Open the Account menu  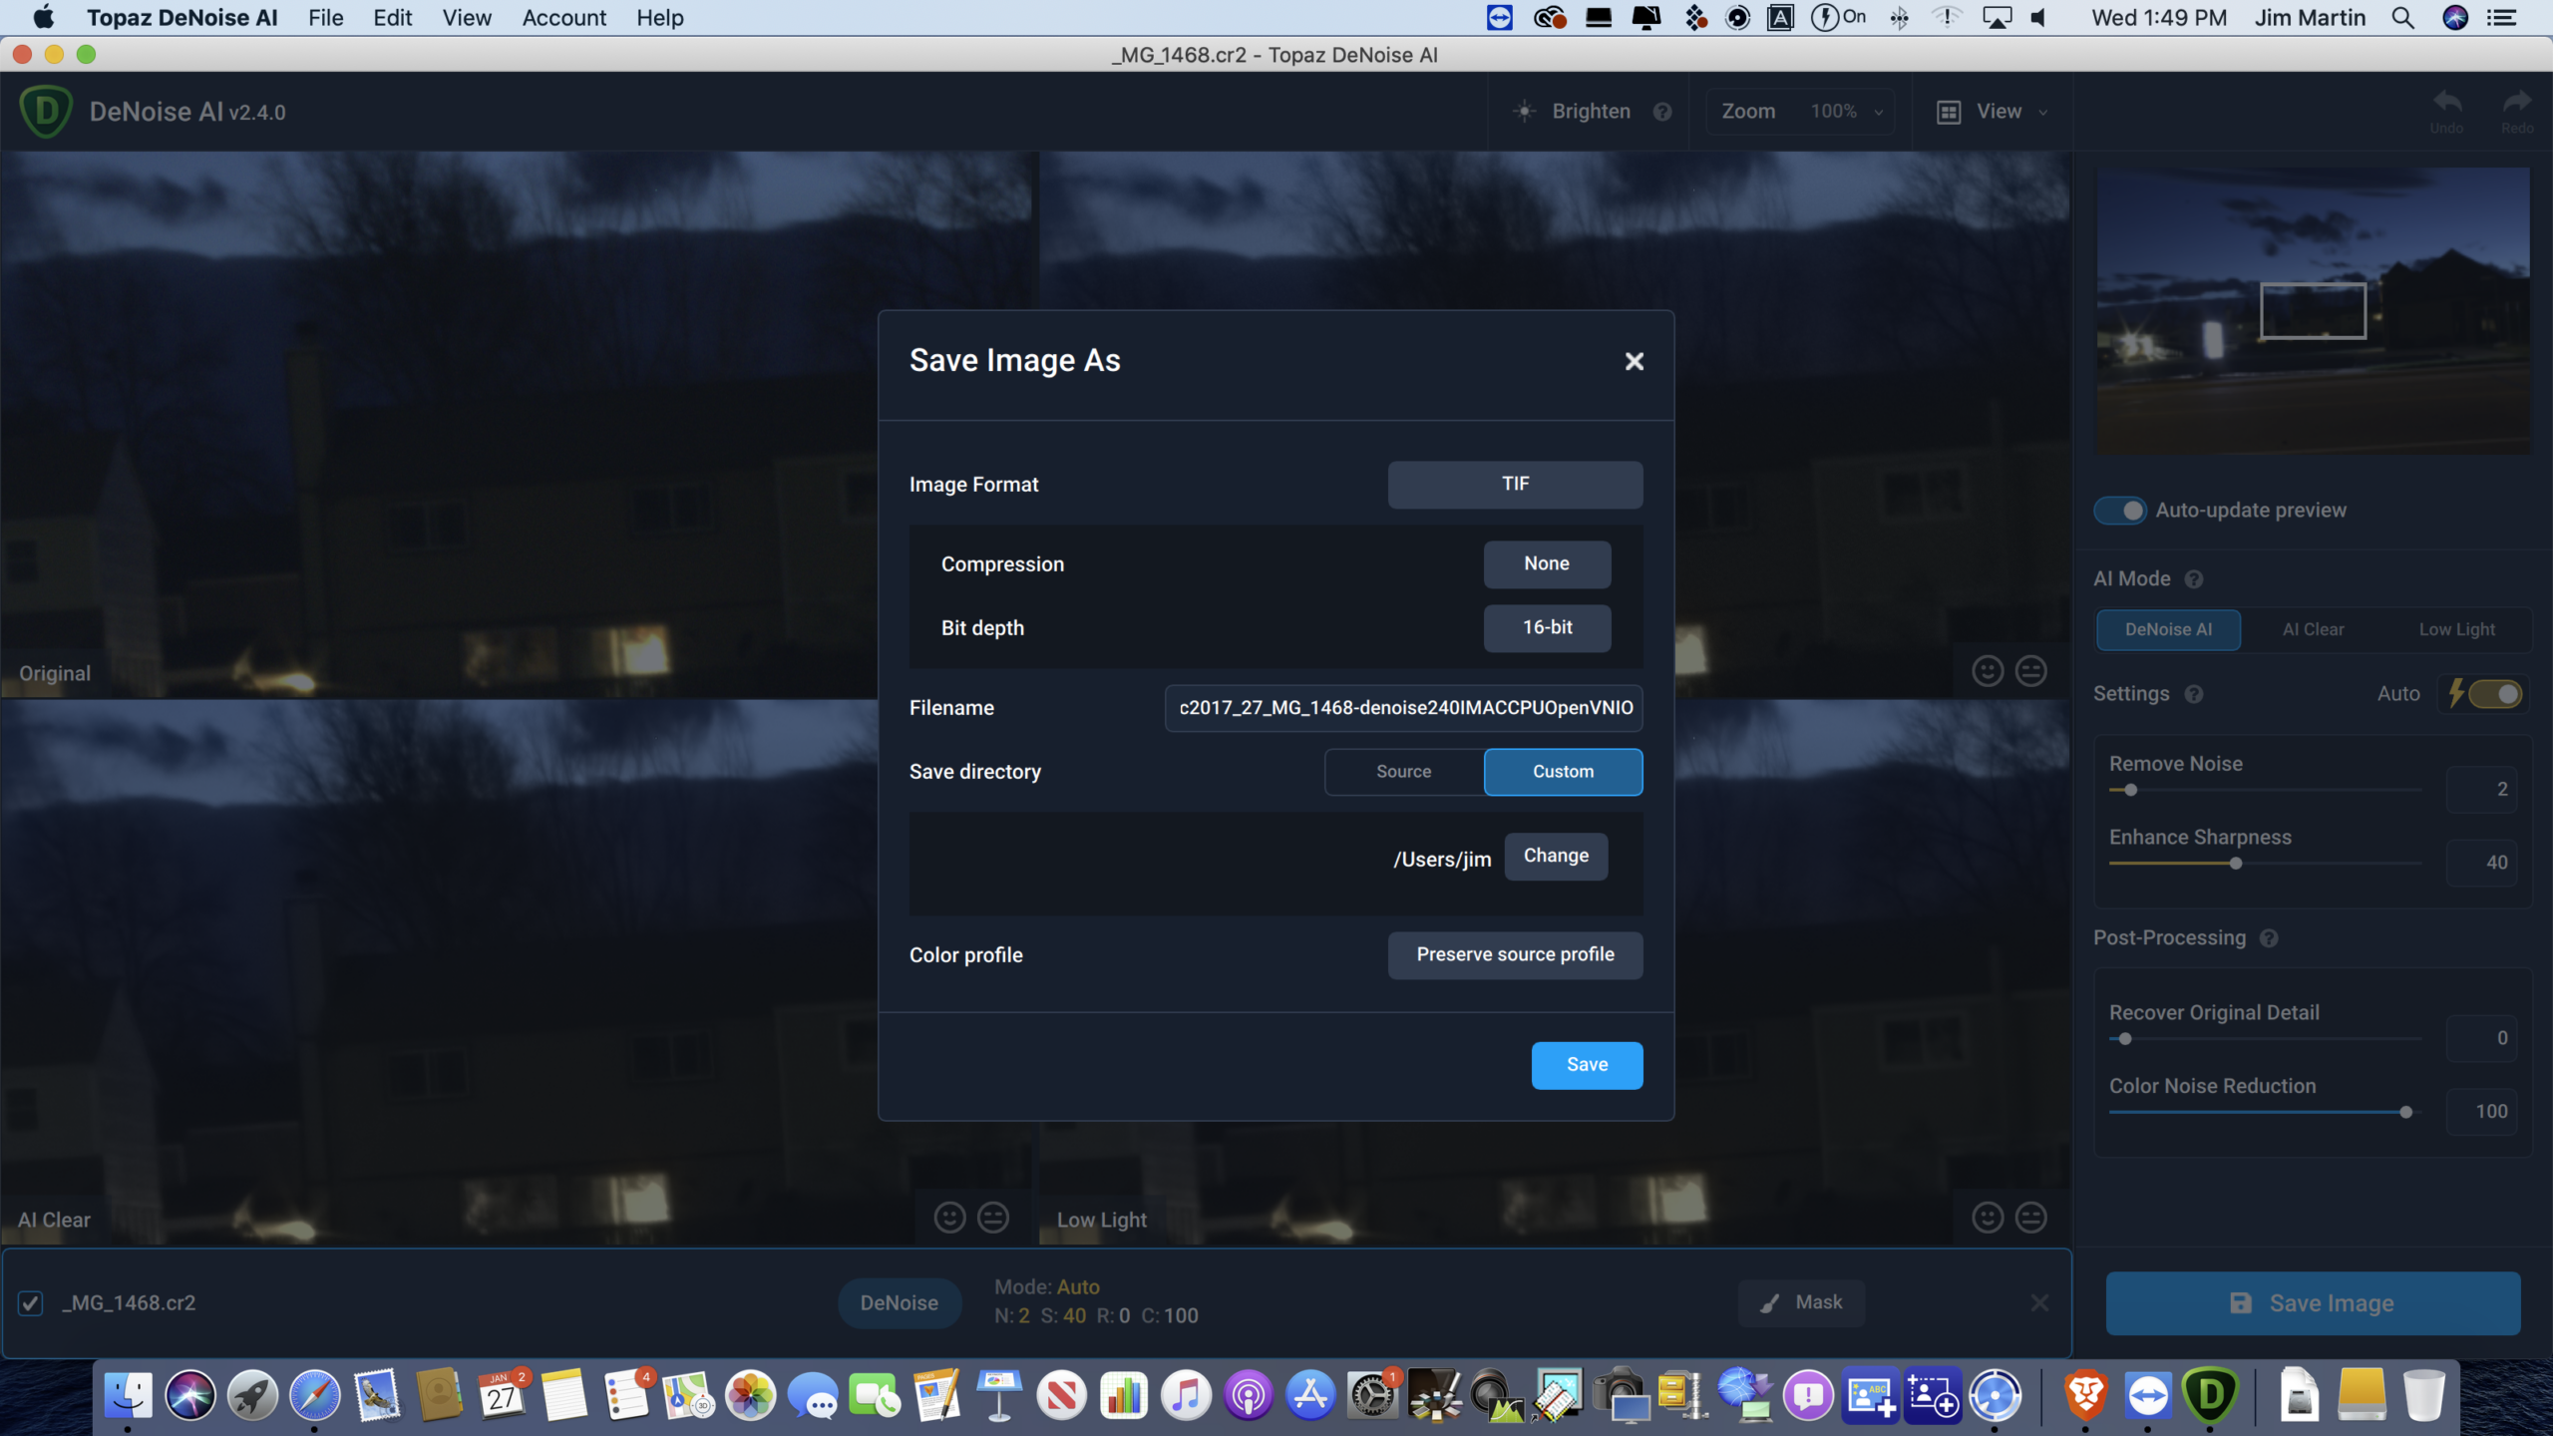click(563, 18)
